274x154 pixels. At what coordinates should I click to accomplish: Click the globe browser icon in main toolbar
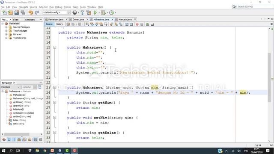click(75, 12)
